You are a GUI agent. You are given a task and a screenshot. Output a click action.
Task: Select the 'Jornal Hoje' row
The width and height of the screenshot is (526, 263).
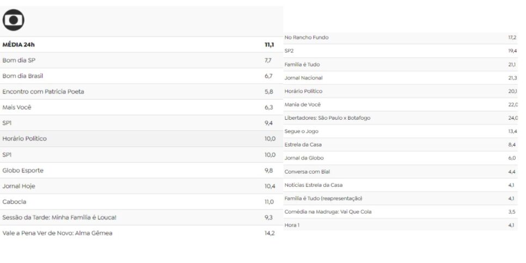point(141,186)
